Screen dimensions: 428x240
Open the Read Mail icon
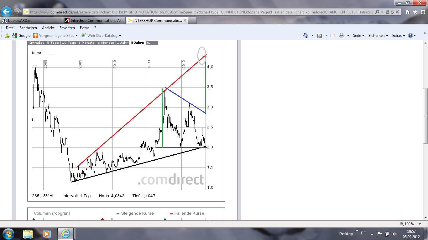point(332,36)
